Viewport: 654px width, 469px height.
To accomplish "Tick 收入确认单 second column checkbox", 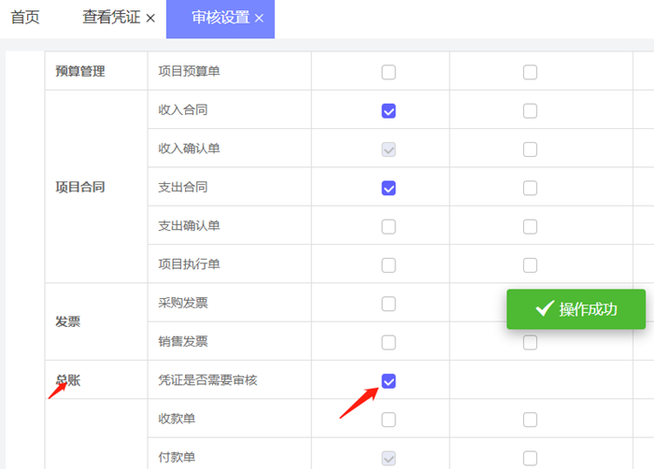I will pyautogui.click(x=530, y=149).
